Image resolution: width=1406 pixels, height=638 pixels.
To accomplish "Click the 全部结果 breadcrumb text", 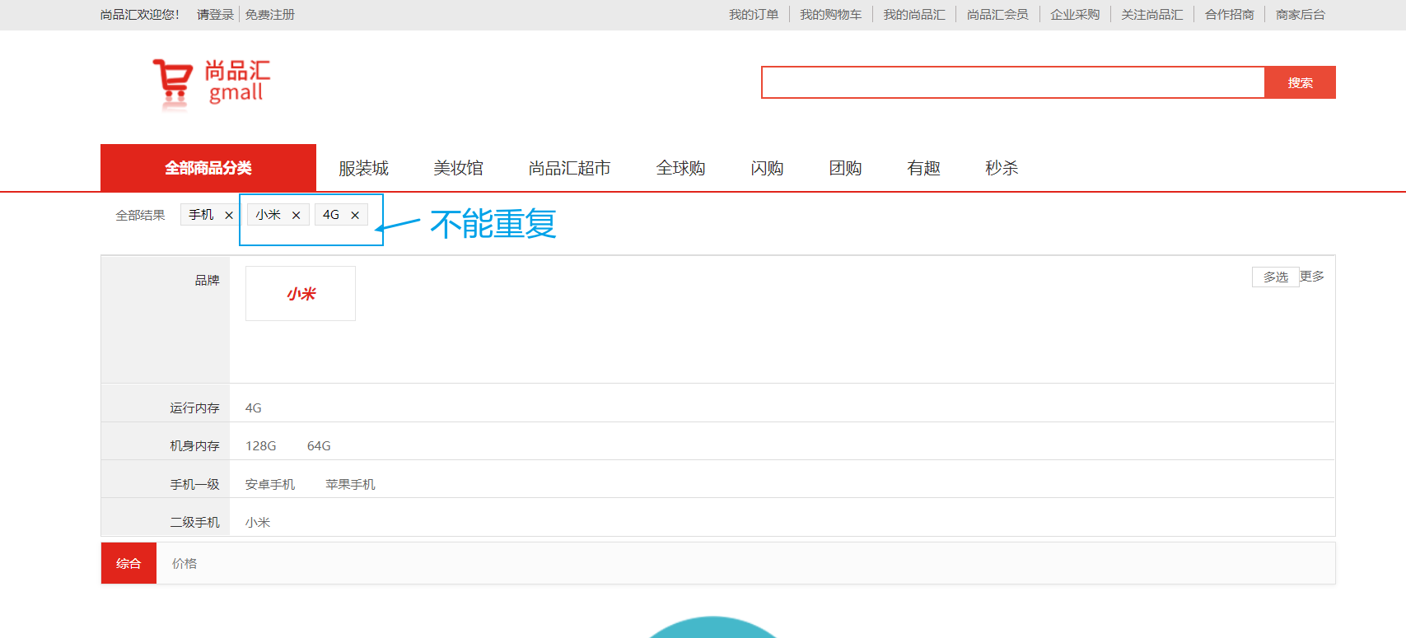I will point(140,216).
